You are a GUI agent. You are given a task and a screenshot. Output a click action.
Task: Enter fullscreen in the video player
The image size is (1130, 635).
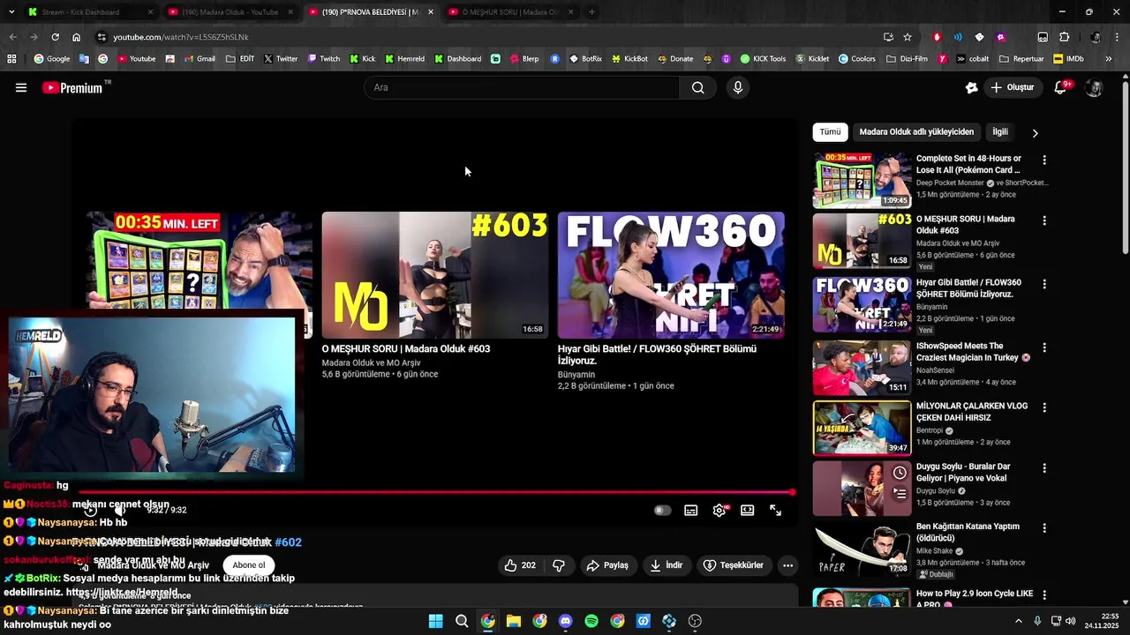[x=775, y=510]
